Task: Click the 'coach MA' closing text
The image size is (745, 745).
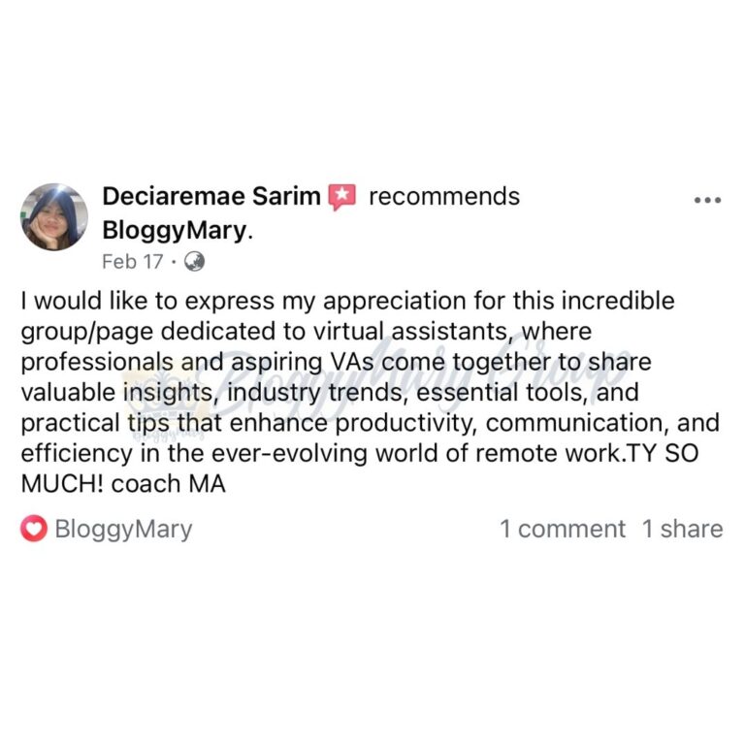Action: pos(169,484)
